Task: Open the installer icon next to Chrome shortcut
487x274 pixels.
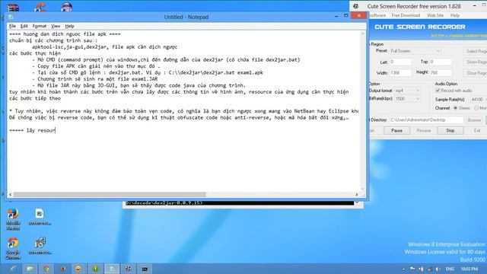Action: point(40,245)
